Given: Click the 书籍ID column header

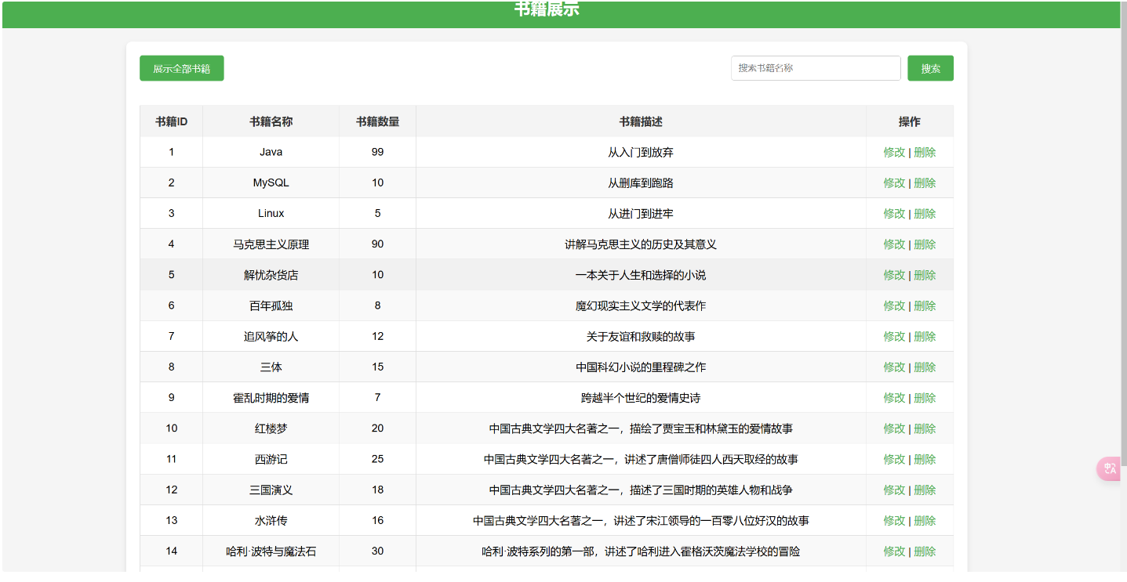Looking at the screenshot, I should [x=171, y=121].
